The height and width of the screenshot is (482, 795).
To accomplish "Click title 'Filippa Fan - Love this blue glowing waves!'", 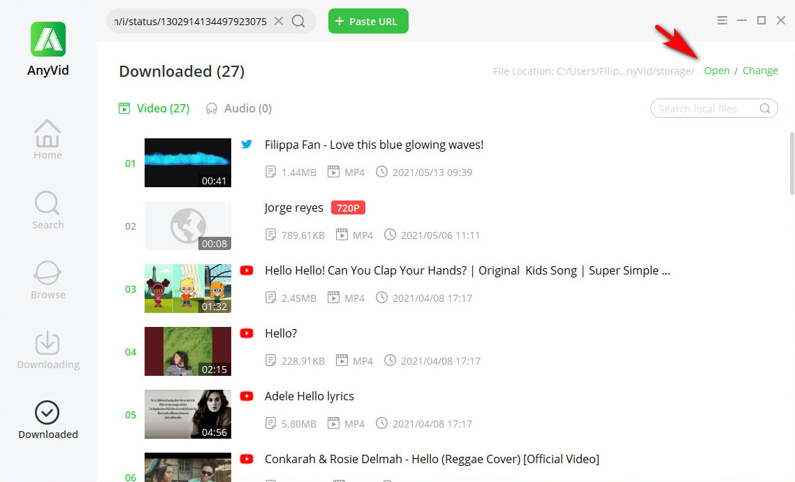I will (374, 145).
